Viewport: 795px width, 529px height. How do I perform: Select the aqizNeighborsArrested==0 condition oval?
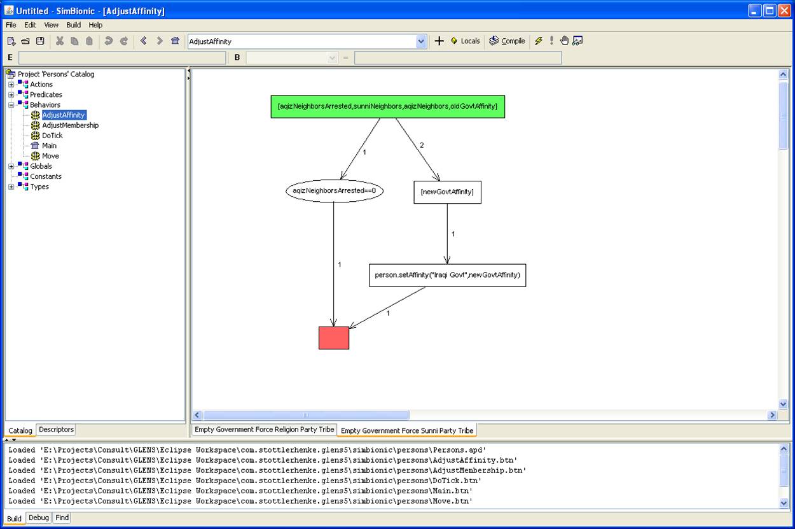tap(335, 190)
